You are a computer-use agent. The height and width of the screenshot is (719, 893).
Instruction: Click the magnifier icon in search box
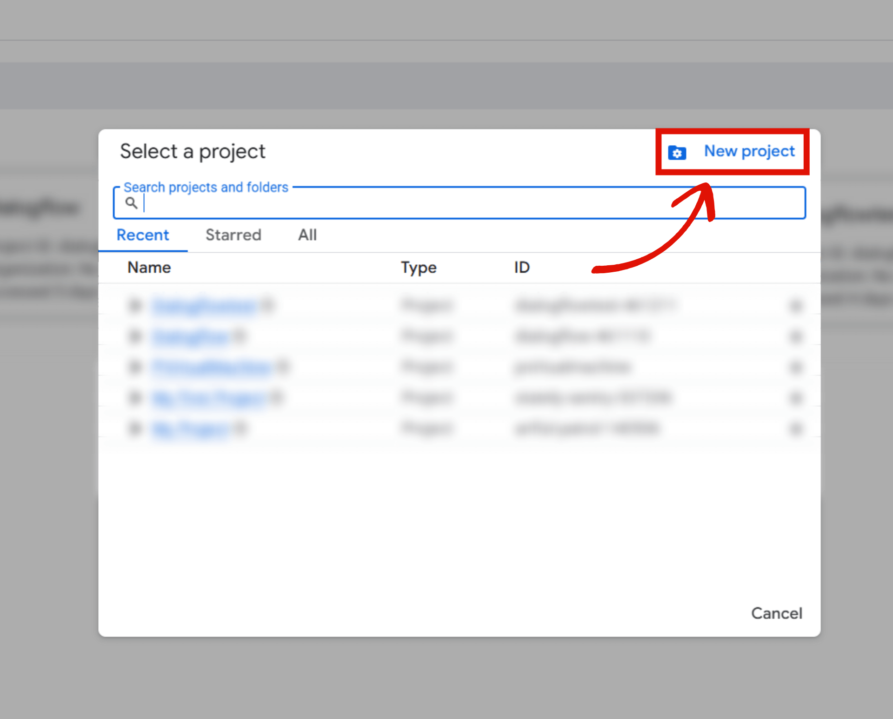click(132, 203)
